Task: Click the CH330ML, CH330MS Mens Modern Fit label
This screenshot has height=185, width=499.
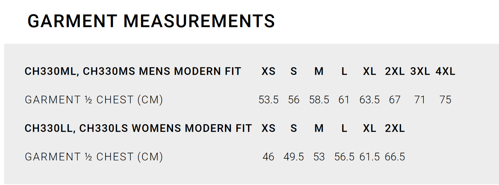Action: pyautogui.click(x=133, y=71)
